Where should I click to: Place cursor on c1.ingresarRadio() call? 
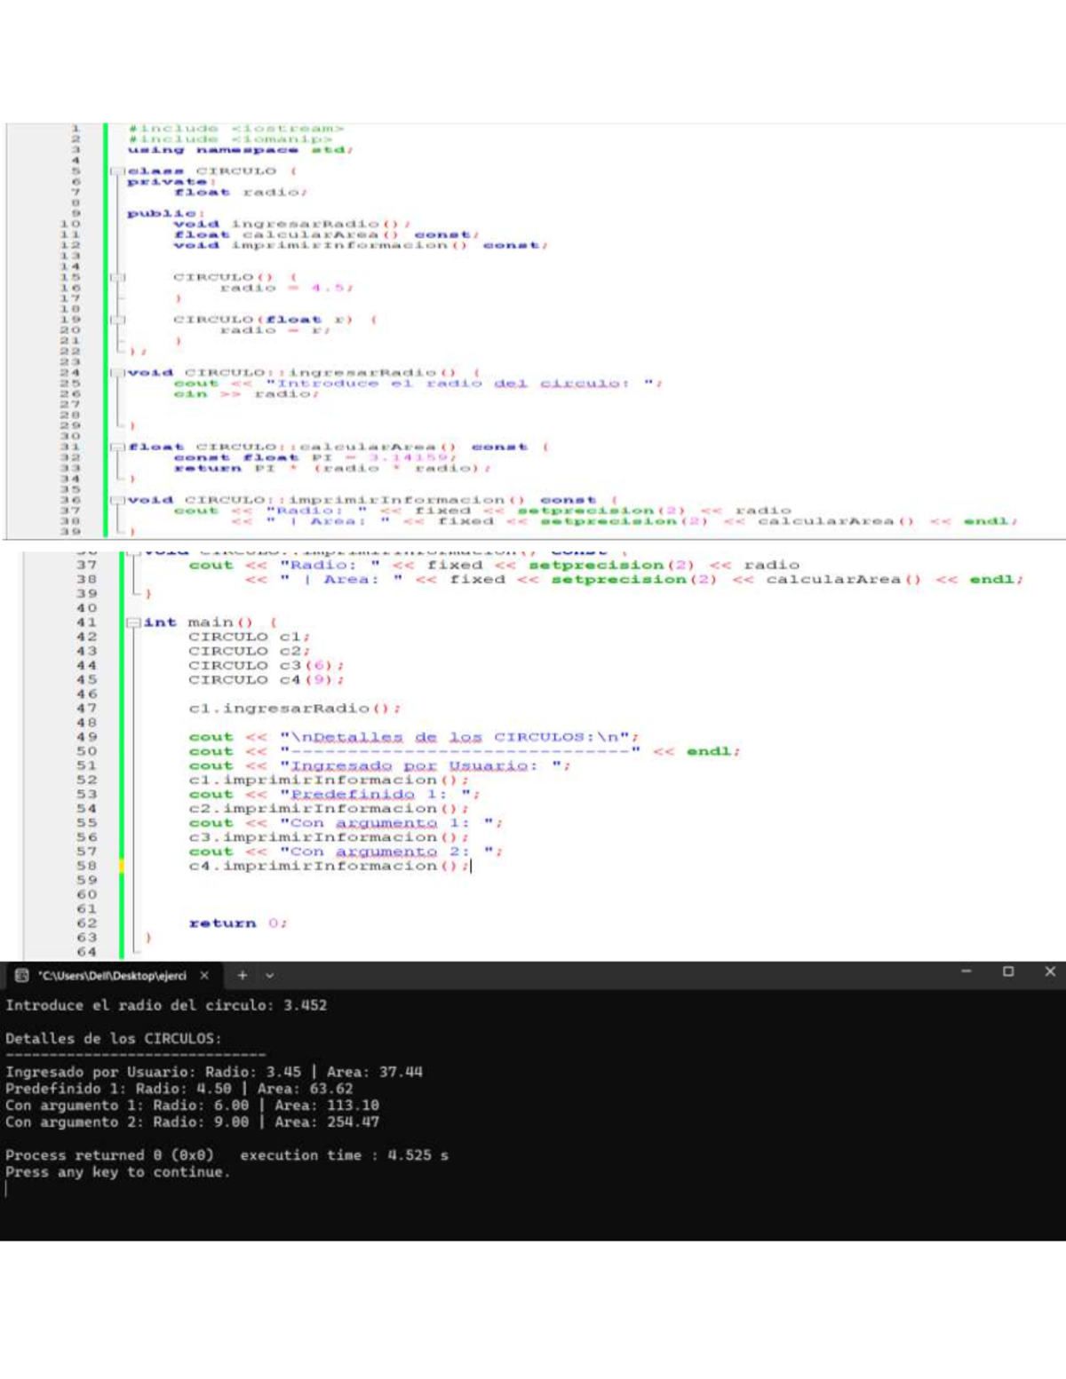point(294,709)
